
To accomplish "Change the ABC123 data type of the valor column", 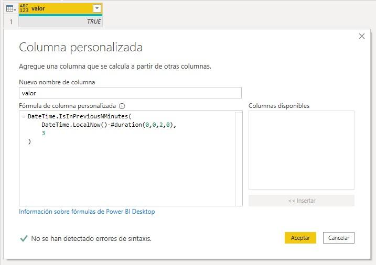I will 24,8.
